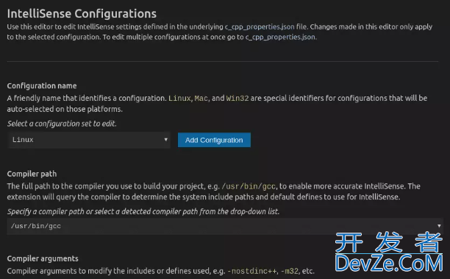The width and height of the screenshot is (450, 279).
Task: Click the highlighted Mac identifier text
Action: point(201,98)
